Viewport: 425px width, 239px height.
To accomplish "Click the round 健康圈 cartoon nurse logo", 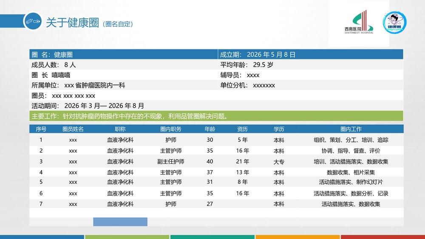I will [x=394, y=22].
